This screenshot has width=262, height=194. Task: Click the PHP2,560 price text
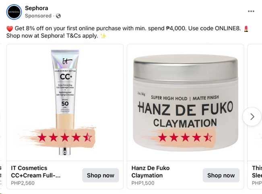tap(23, 183)
